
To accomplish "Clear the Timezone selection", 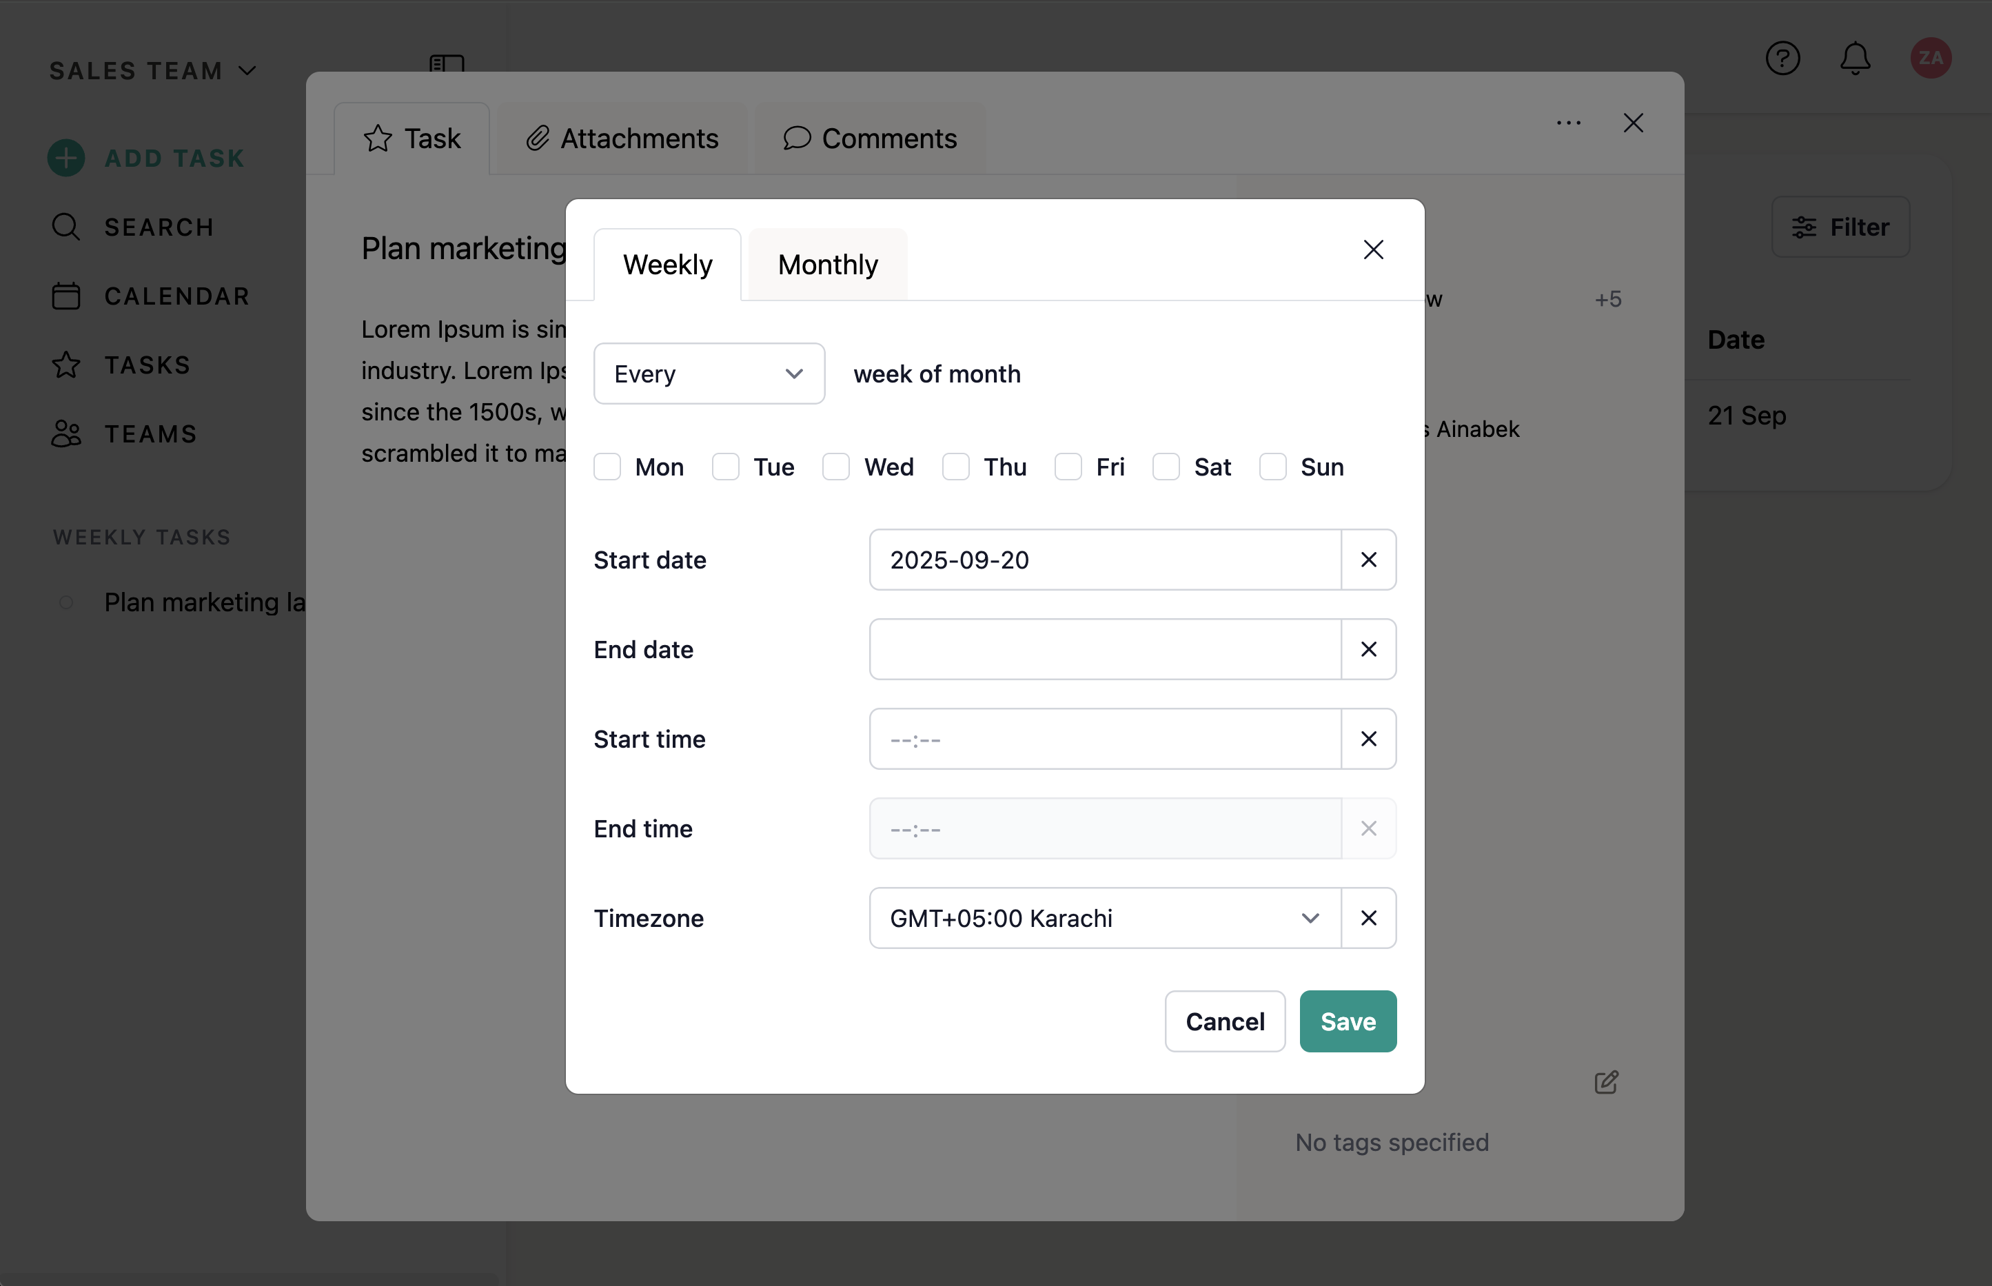I will (x=1368, y=918).
